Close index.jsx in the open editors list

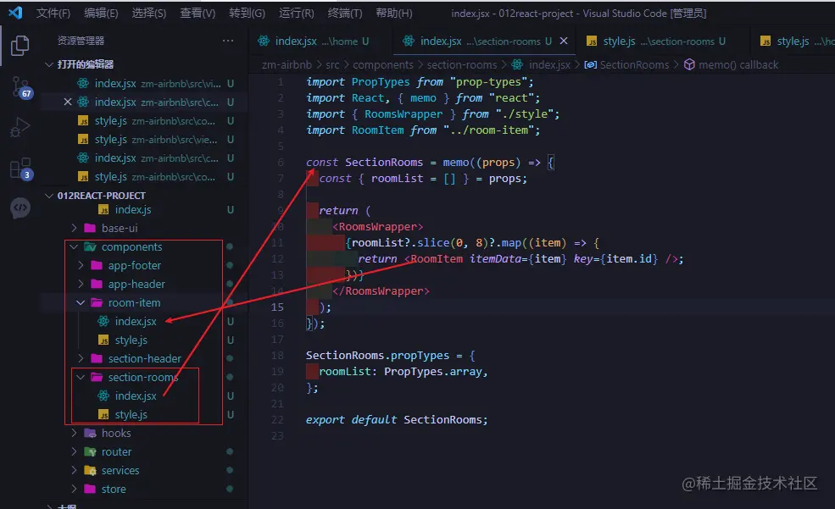[x=68, y=102]
